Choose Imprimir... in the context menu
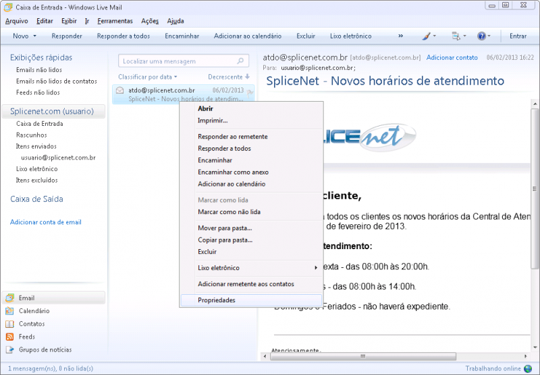This screenshot has height=375, width=540. (250, 121)
